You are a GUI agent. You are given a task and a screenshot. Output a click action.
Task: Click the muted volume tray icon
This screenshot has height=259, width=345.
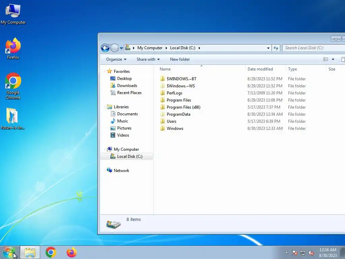(311, 253)
